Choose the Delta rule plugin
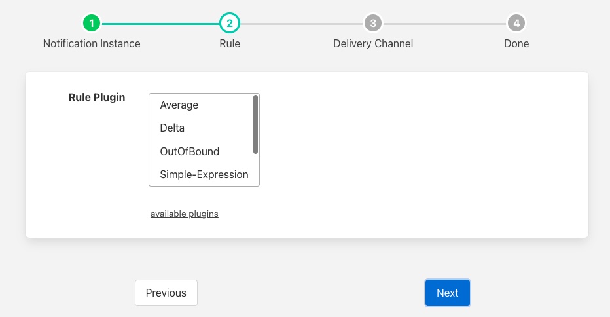610x317 pixels. 172,128
